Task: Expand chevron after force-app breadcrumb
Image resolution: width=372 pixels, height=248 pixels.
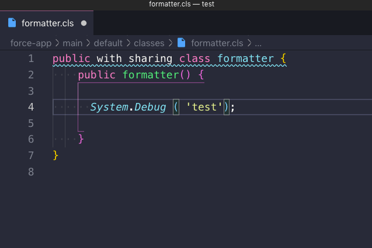Action: [57, 43]
